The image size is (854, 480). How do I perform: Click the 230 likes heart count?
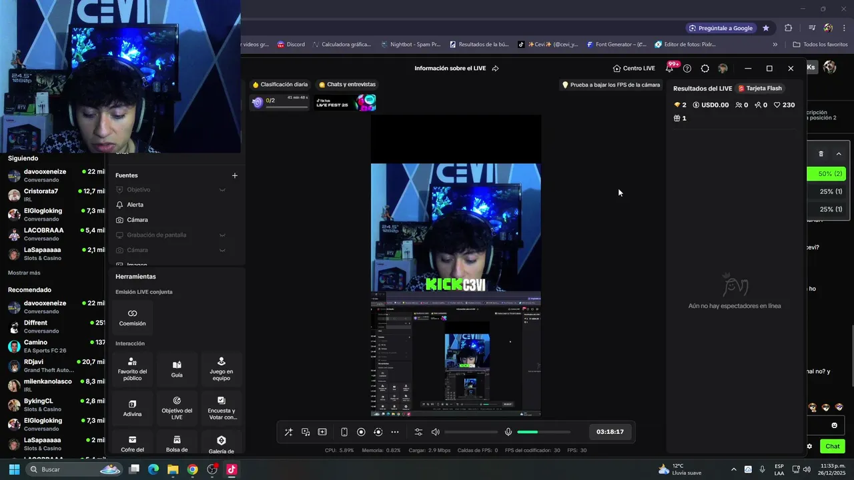784,105
